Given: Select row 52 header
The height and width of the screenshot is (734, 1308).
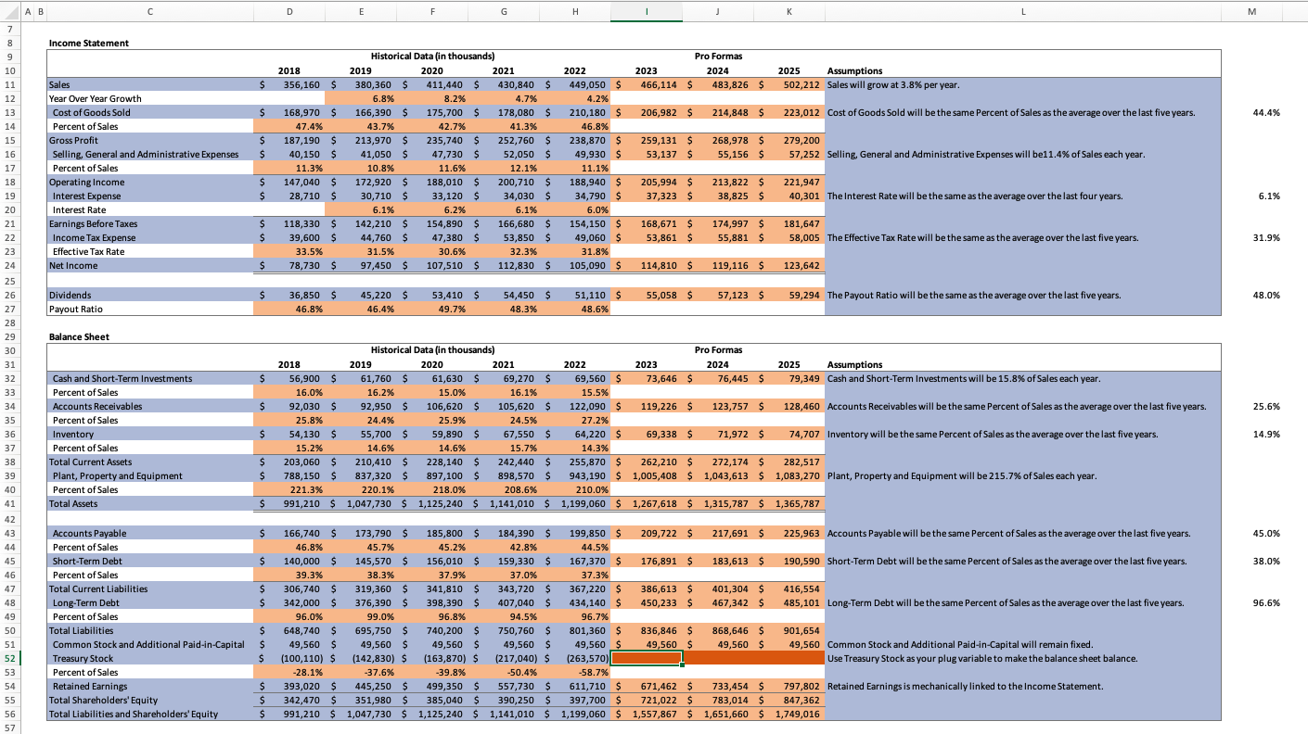Looking at the screenshot, I should 9,658.
